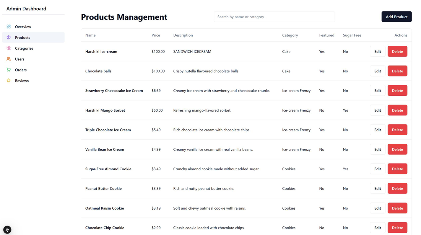Click the Users people icon in sidebar
421x235 pixels.
tap(9, 59)
